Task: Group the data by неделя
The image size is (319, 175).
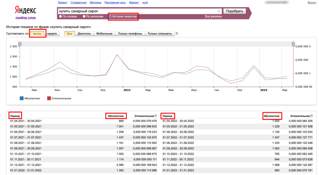Action: coord(52,34)
